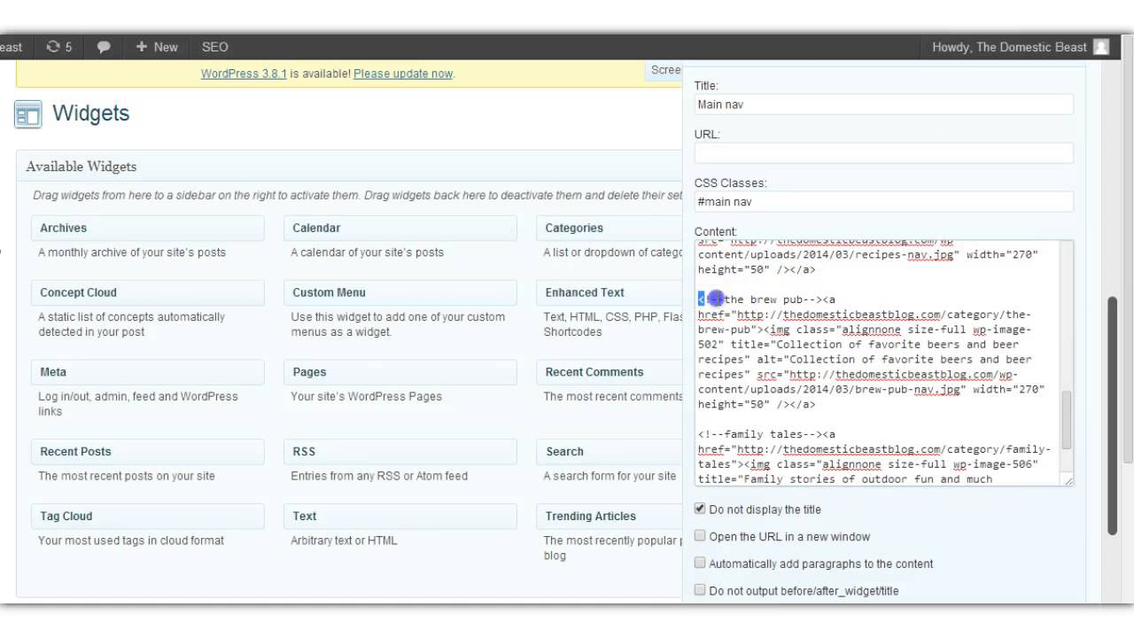Click the user avatar in admin bar
This screenshot has width=1134, height=638.
pos(1101,47)
